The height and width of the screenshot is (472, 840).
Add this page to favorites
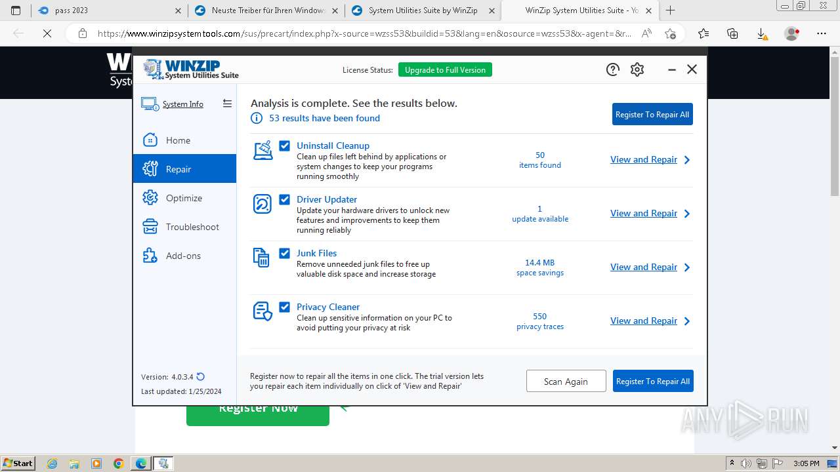coord(670,33)
